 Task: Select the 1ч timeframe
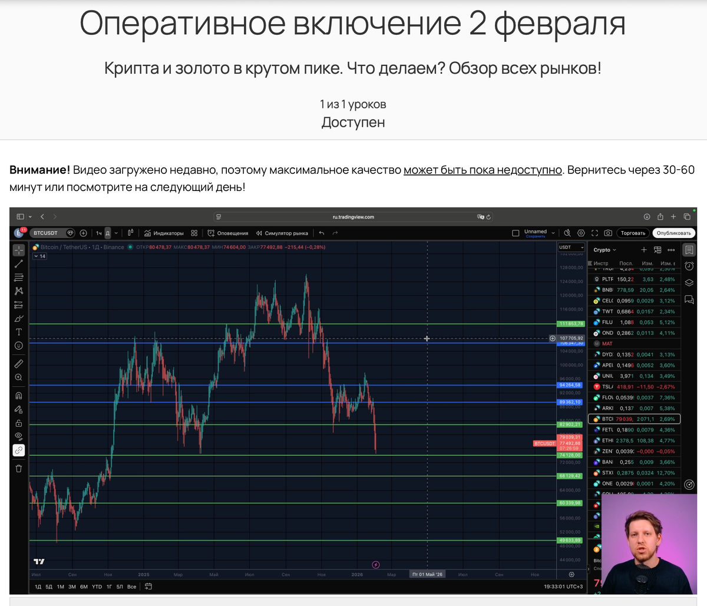click(x=99, y=233)
